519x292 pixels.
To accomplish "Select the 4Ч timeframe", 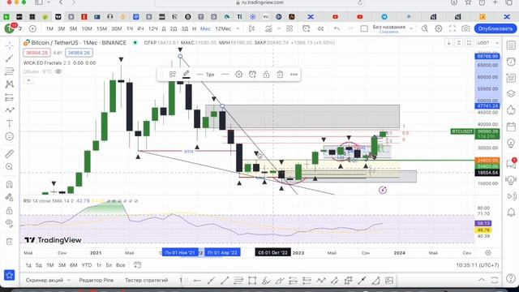I will pos(140,29).
